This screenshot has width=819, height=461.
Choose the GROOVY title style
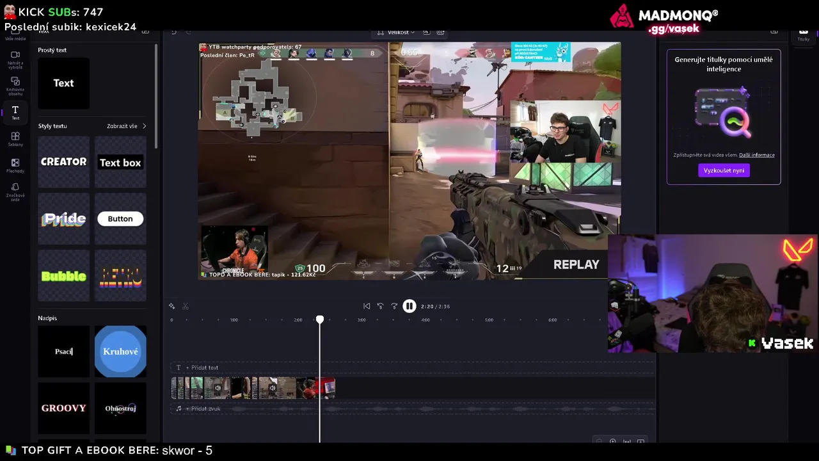click(x=63, y=408)
